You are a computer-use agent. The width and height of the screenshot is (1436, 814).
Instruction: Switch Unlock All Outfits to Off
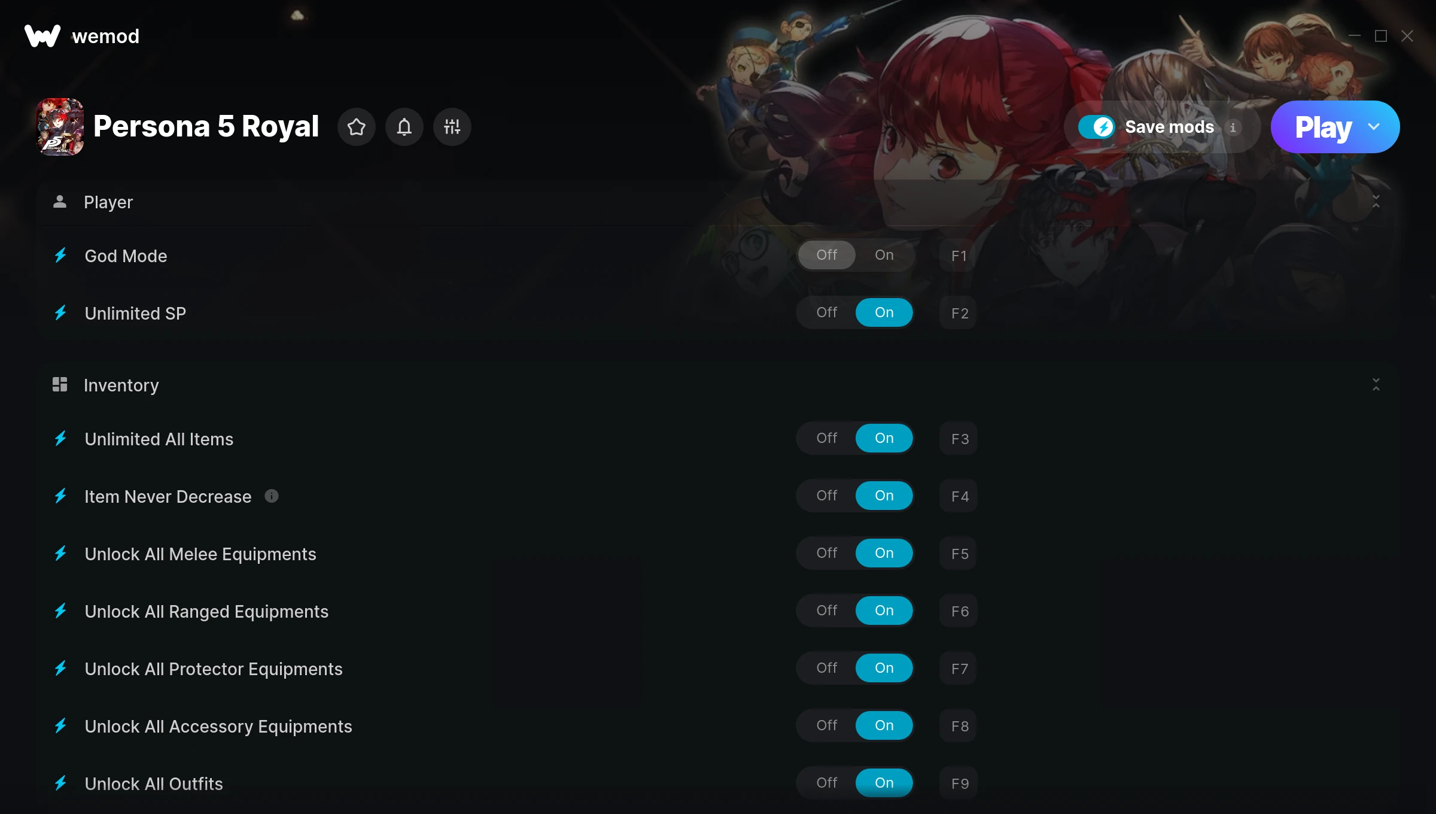coord(827,783)
